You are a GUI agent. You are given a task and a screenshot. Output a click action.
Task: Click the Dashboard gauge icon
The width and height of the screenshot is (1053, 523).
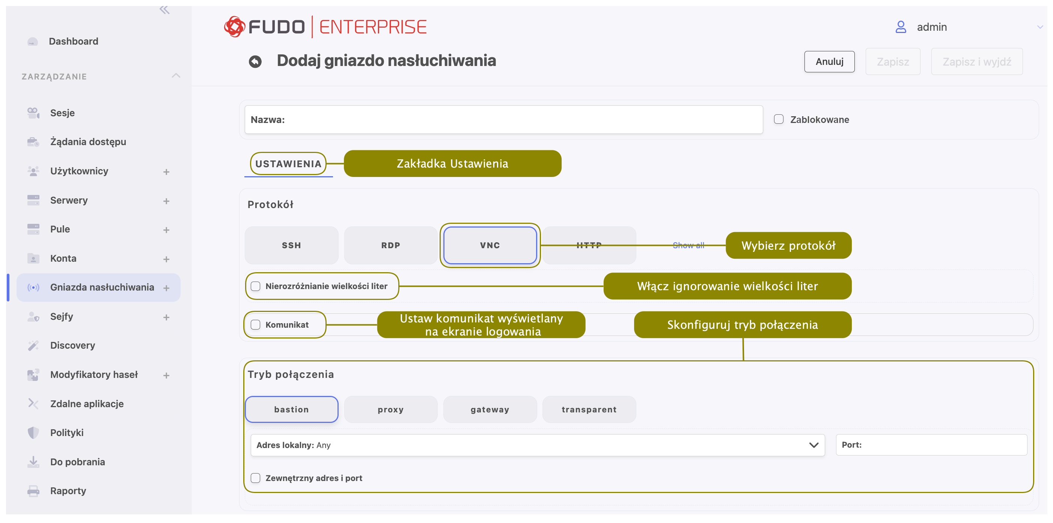(33, 42)
